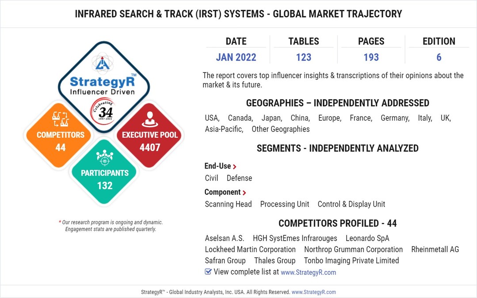Click the Infrared Search & Track title
The image size is (477, 298).
(x=239, y=14)
